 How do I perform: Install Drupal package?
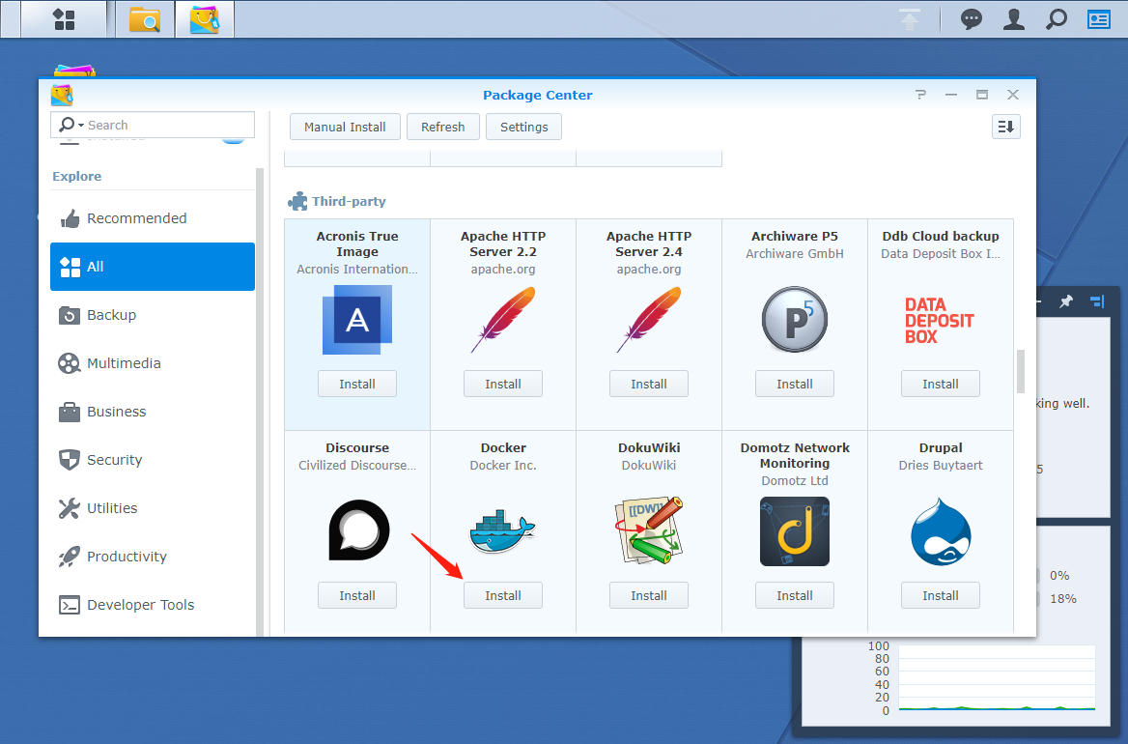coord(941,595)
